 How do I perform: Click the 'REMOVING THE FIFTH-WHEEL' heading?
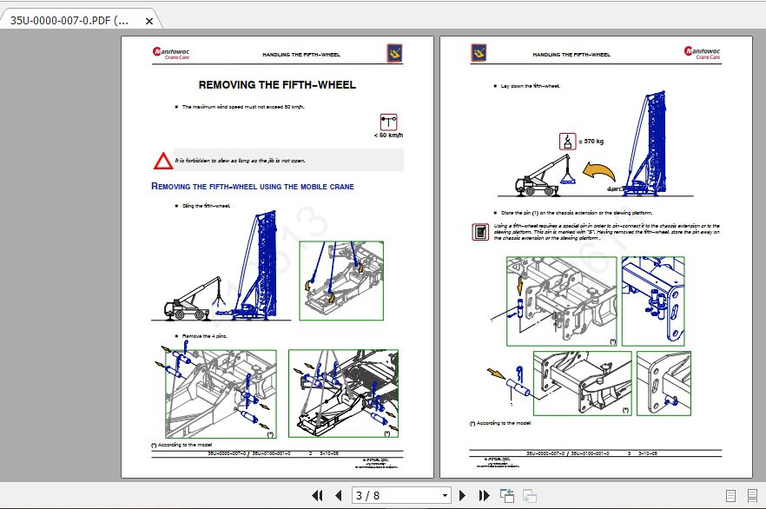[277, 85]
